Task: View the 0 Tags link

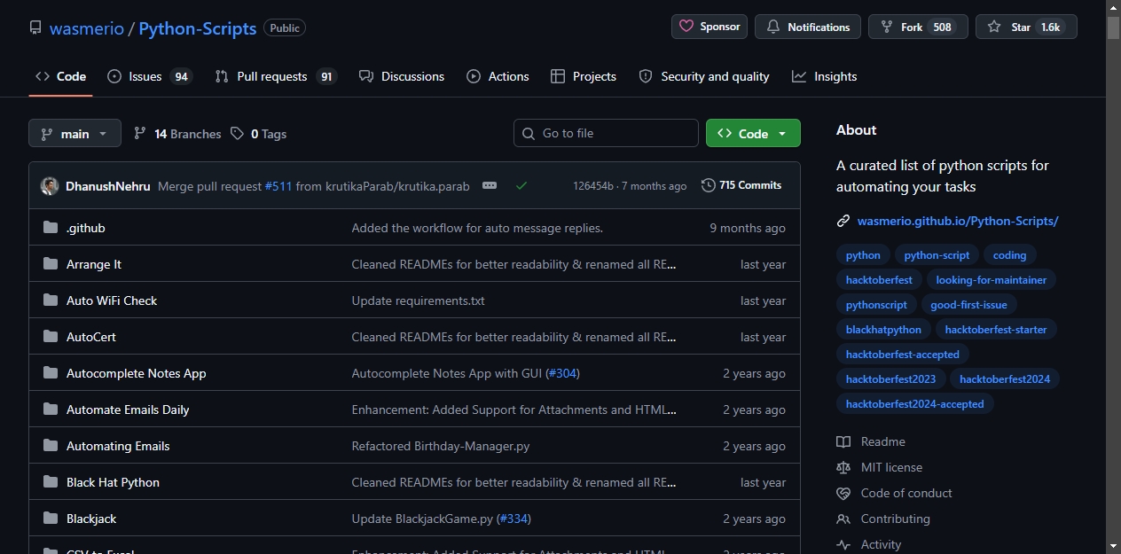Action: pos(258,134)
